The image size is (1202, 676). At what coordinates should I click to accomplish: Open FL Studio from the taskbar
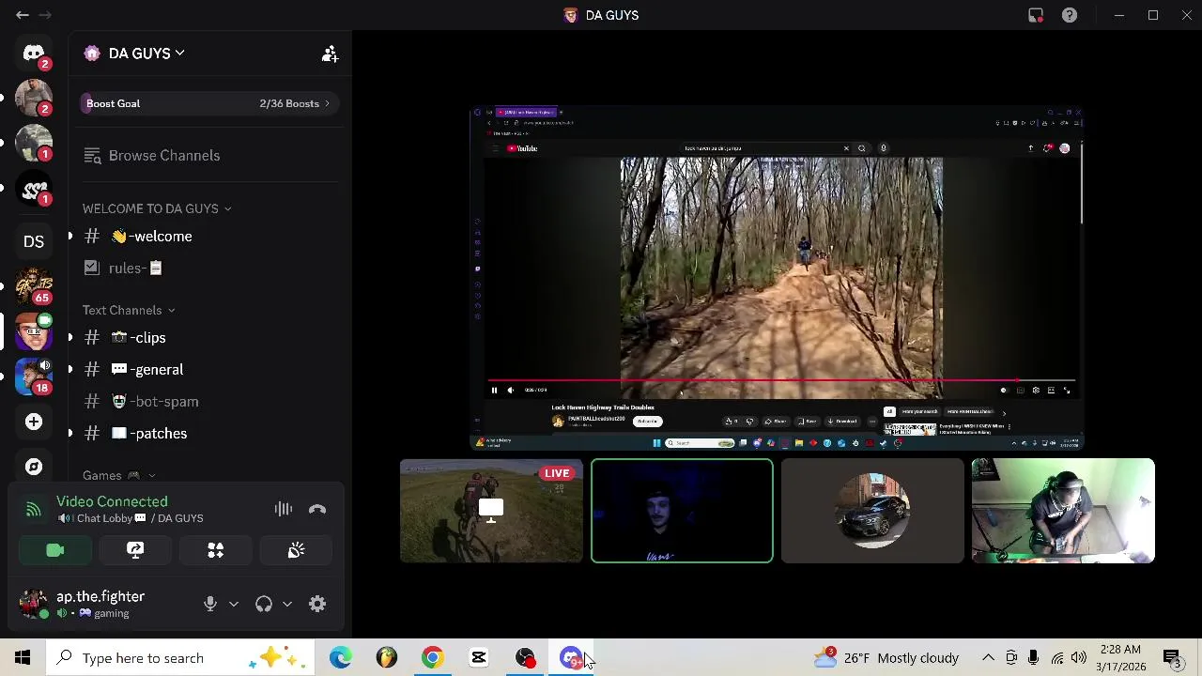387,658
